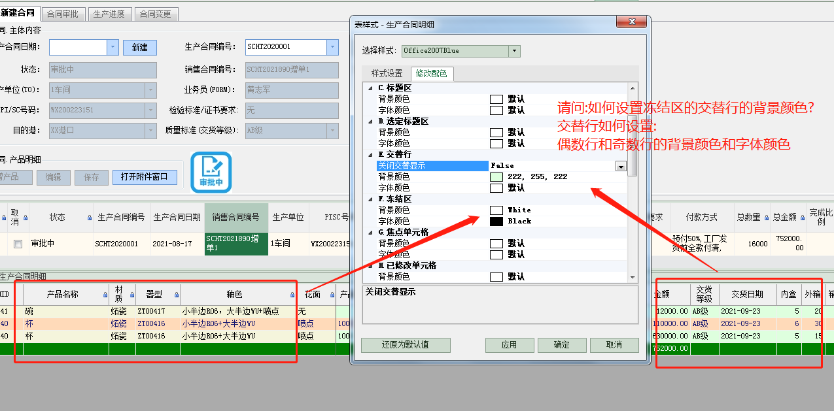Click lock icon in 花面 column header
The height and width of the screenshot is (411, 834).
(x=331, y=295)
